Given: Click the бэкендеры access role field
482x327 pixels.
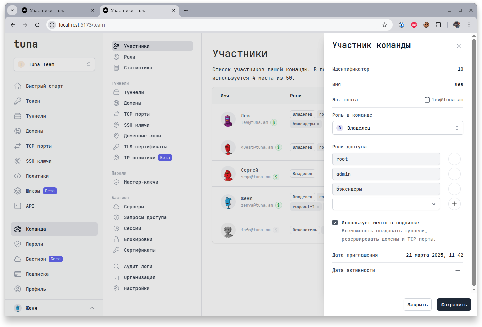Looking at the screenshot, I should coord(386,189).
